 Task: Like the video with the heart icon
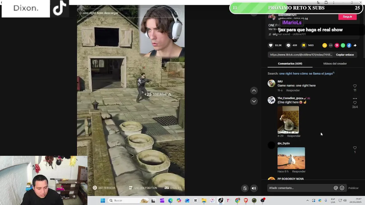pyautogui.click(x=271, y=45)
